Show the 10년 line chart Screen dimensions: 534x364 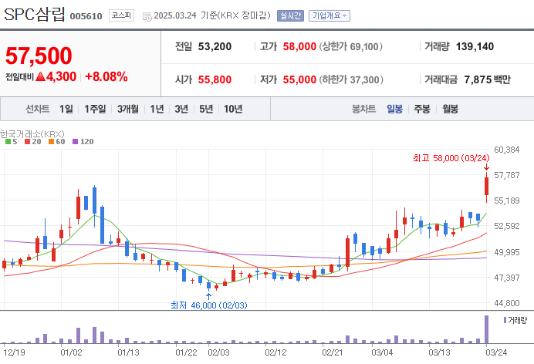[x=233, y=109]
